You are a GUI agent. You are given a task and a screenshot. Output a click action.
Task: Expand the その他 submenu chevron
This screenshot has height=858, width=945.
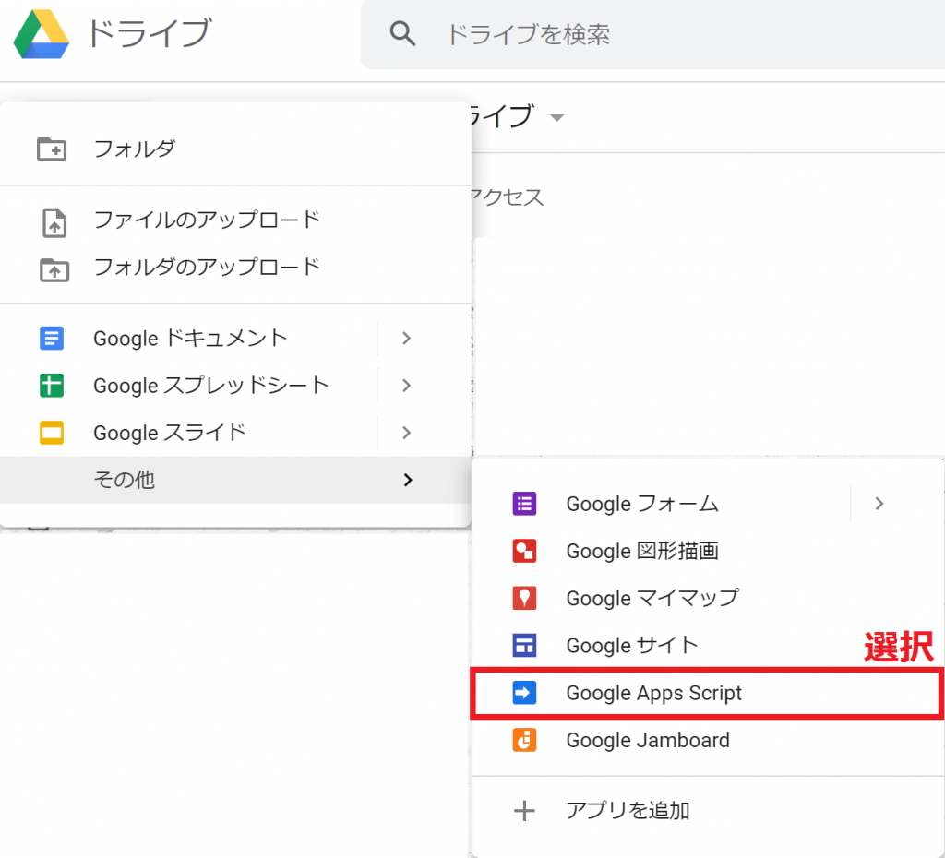[x=406, y=480]
